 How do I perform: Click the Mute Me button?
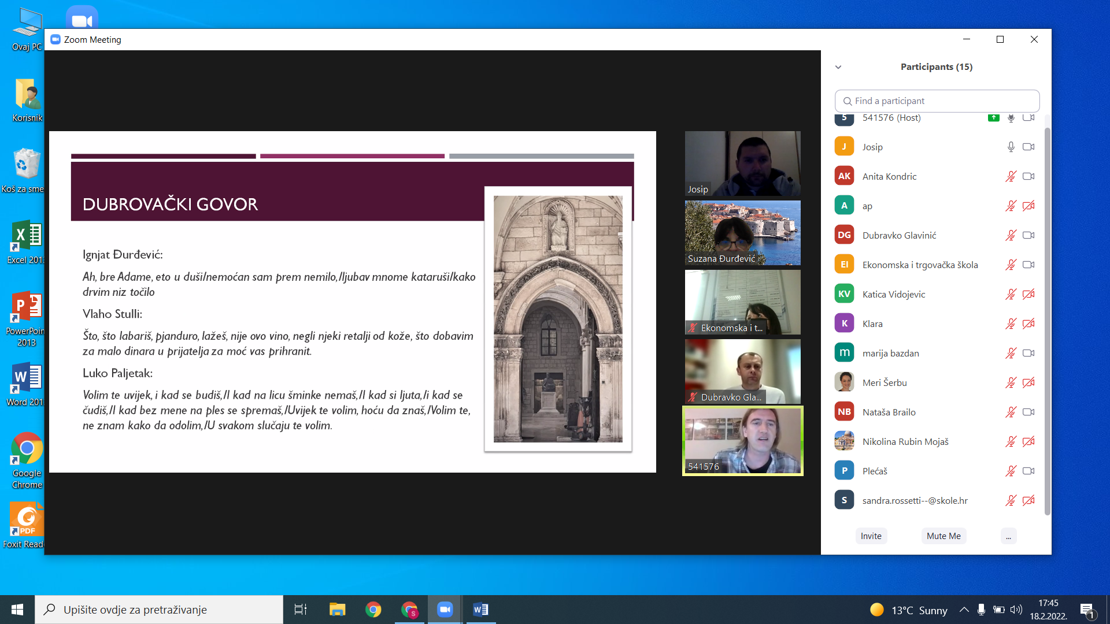pyautogui.click(x=943, y=536)
